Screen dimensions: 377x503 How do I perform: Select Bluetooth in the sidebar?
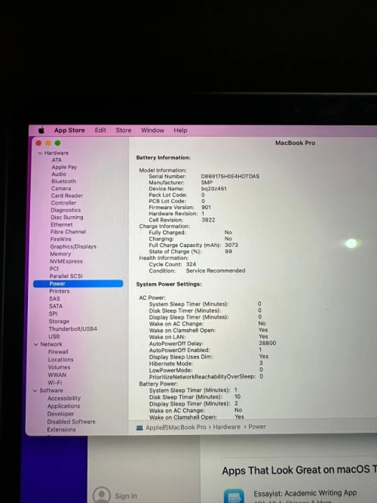64,181
